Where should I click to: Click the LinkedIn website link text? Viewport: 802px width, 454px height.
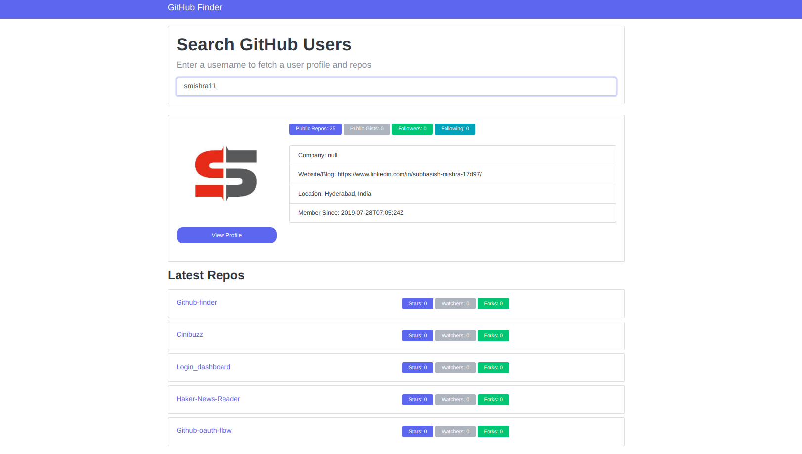coord(409,174)
